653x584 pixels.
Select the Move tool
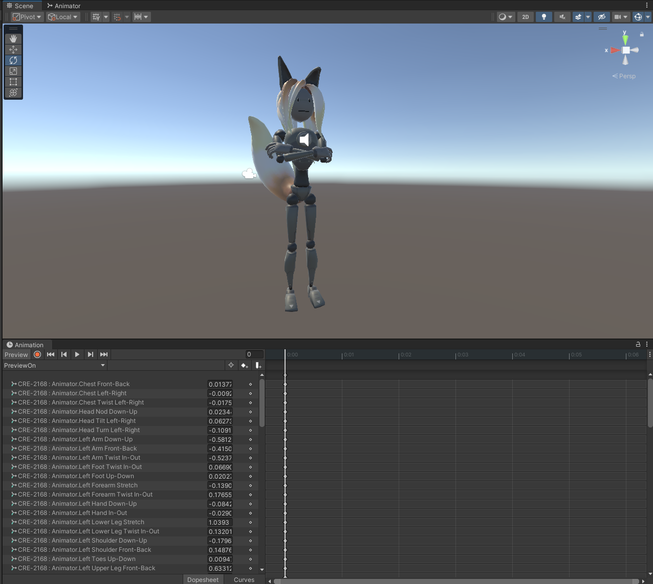[13, 50]
